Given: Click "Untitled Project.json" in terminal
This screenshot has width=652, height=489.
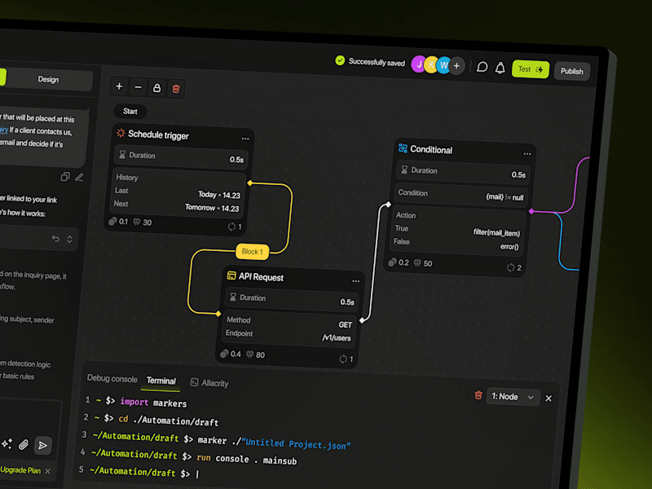Looking at the screenshot, I should (296, 444).
